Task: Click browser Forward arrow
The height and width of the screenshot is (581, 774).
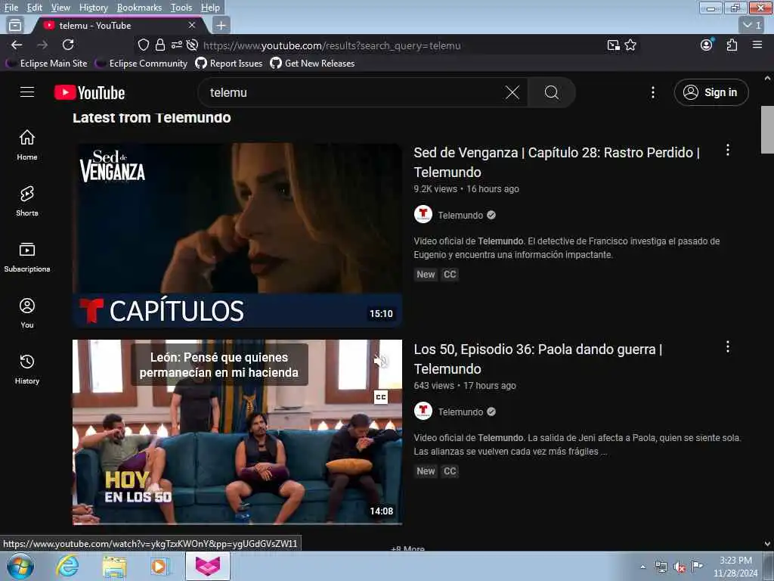Action: [x=42, y=45]
